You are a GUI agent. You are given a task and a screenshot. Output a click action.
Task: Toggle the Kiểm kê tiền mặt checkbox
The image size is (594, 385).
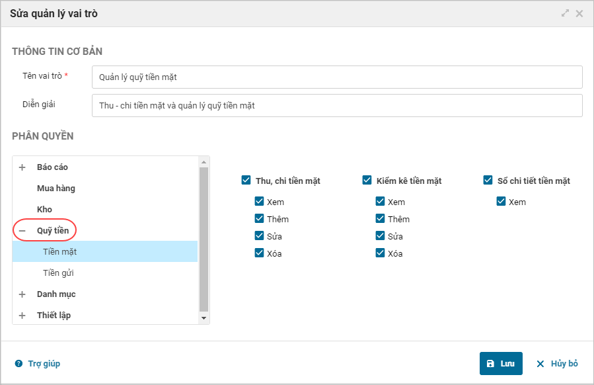pyautogui.click(x=367, y=180)
